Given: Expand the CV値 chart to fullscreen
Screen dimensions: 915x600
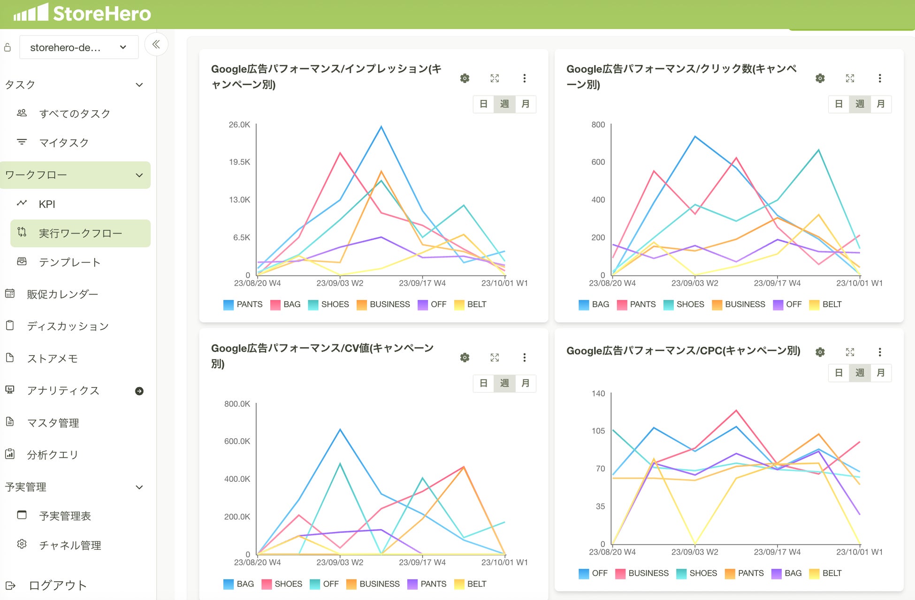Looking at the screenshot, I should 495,357.
